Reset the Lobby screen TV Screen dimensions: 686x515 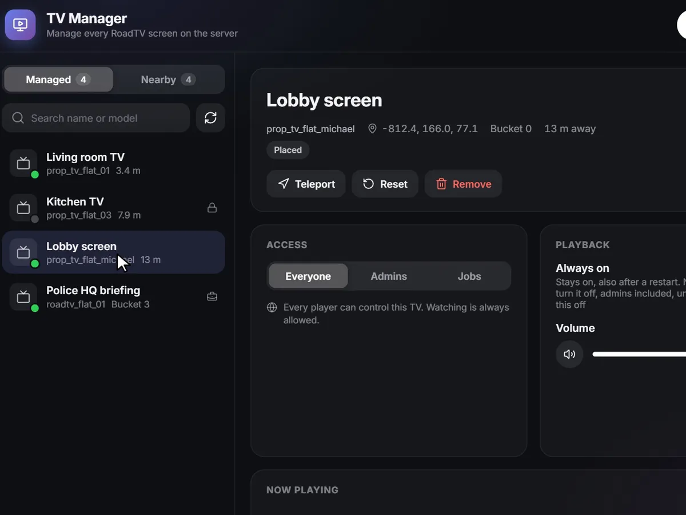tap(385, 184)
